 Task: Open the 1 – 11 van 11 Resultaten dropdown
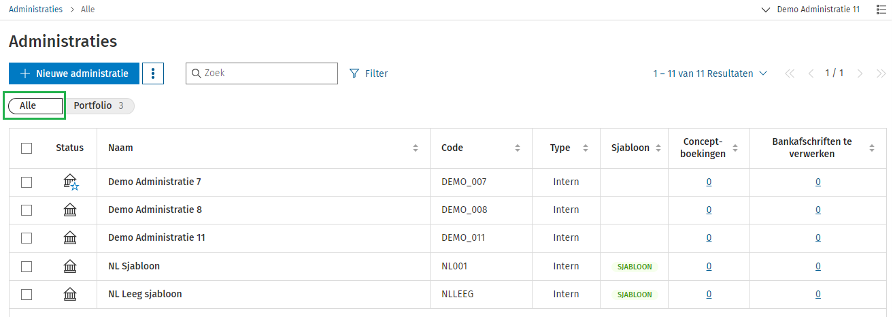710,73
